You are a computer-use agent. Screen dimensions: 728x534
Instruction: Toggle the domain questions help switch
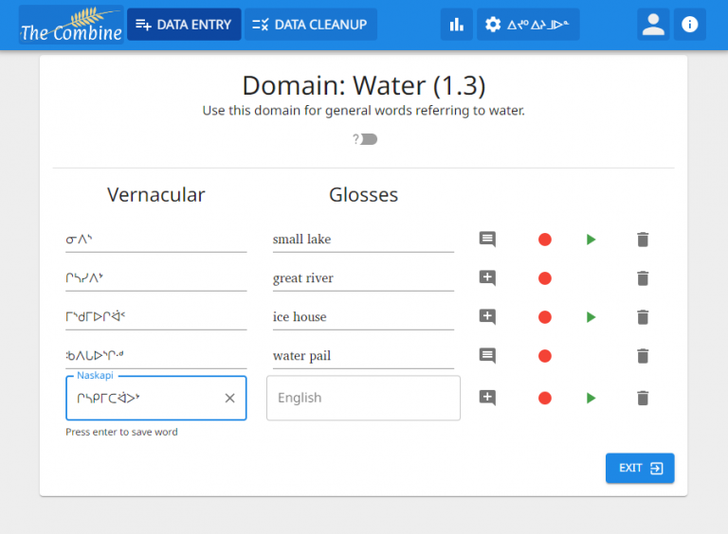click(367, 139)
